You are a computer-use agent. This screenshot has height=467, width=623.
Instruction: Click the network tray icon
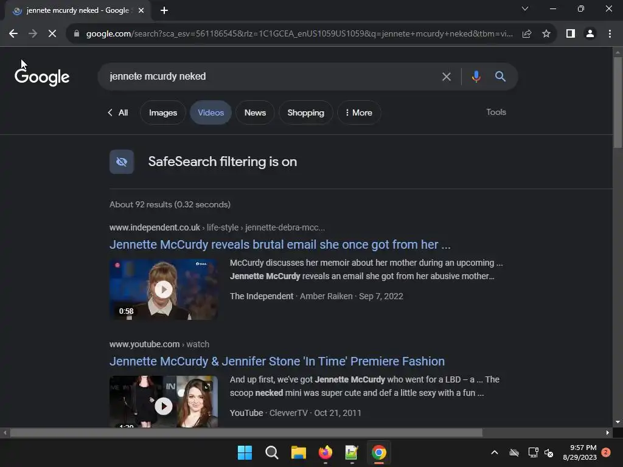533,452
